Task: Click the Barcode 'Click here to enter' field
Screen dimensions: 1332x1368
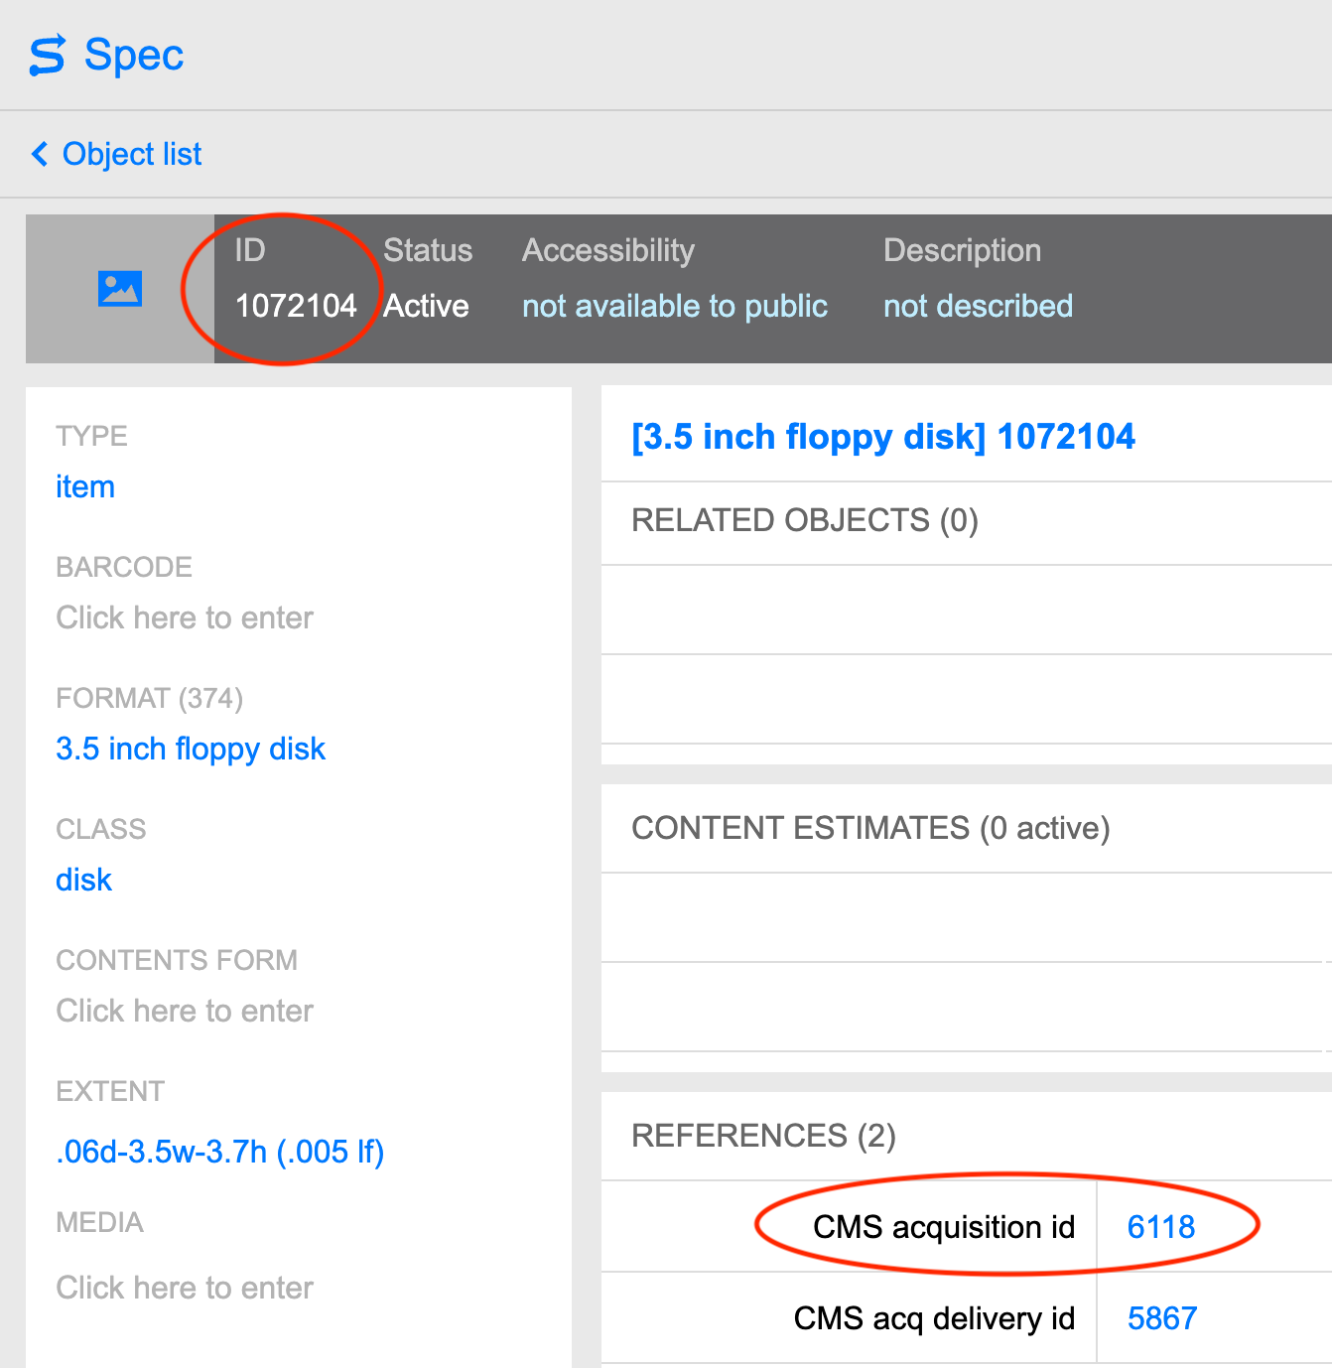Action: pyautogui.click(x=185, y=617)
